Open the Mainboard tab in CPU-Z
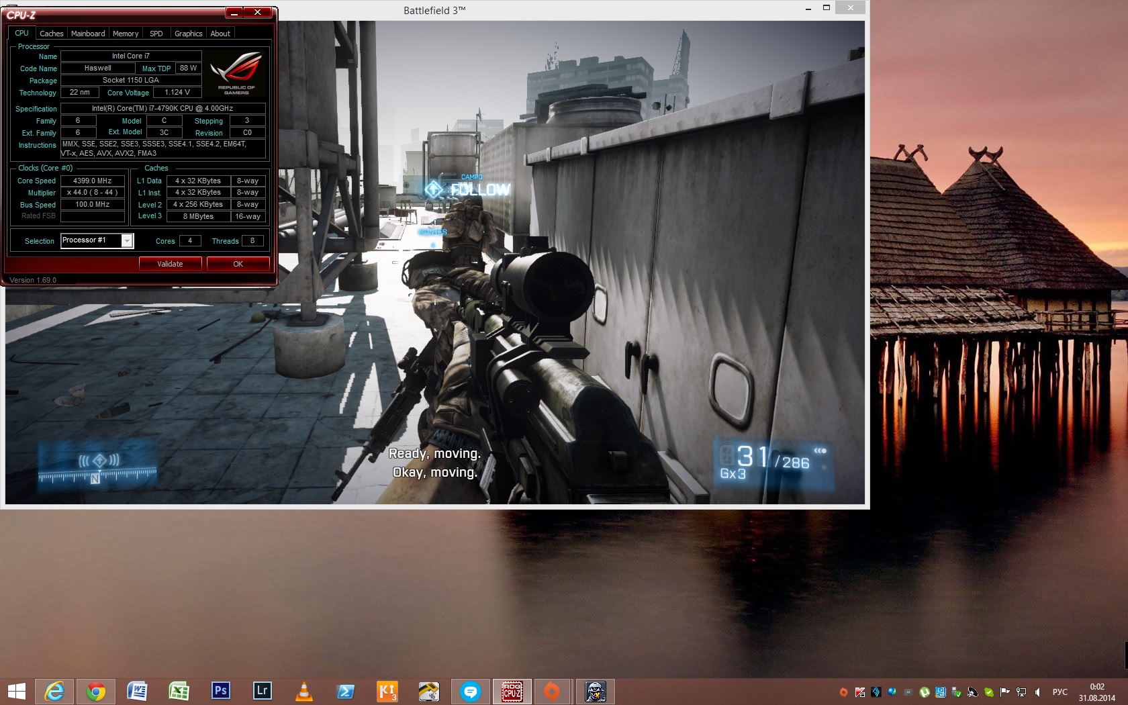Viewport: 1128px width, 705px height. click(88, 34)
